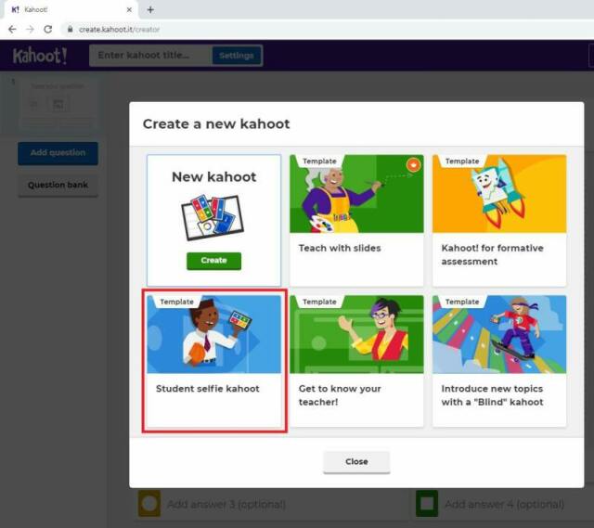Click the Kahoot! logo in header

[x=40, y=56]
